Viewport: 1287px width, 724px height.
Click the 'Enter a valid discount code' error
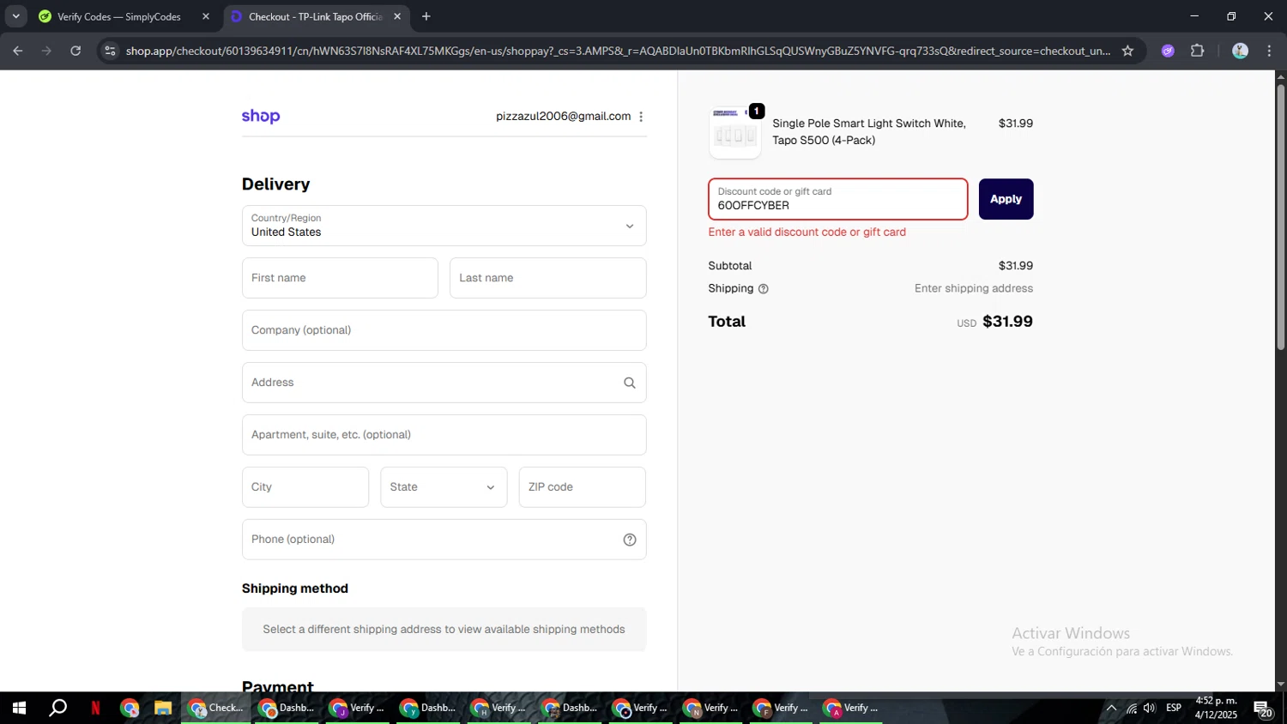807,232
